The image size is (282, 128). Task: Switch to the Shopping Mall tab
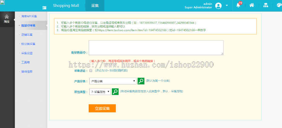[66, 6]
